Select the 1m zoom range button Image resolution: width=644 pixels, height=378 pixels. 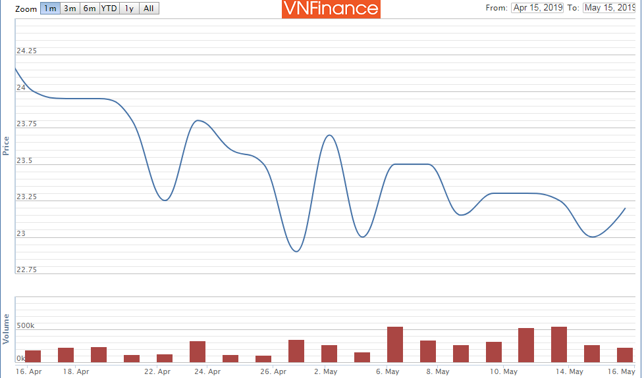click(x=50, y=9)
